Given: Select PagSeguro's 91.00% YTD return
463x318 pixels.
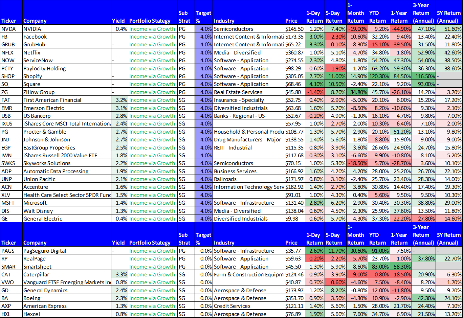Looking at the screenshot, I should click(379, 251).
